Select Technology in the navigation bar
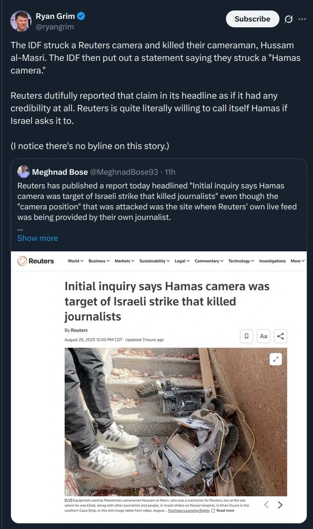The image size is (313, 529). tap(241, 261)
